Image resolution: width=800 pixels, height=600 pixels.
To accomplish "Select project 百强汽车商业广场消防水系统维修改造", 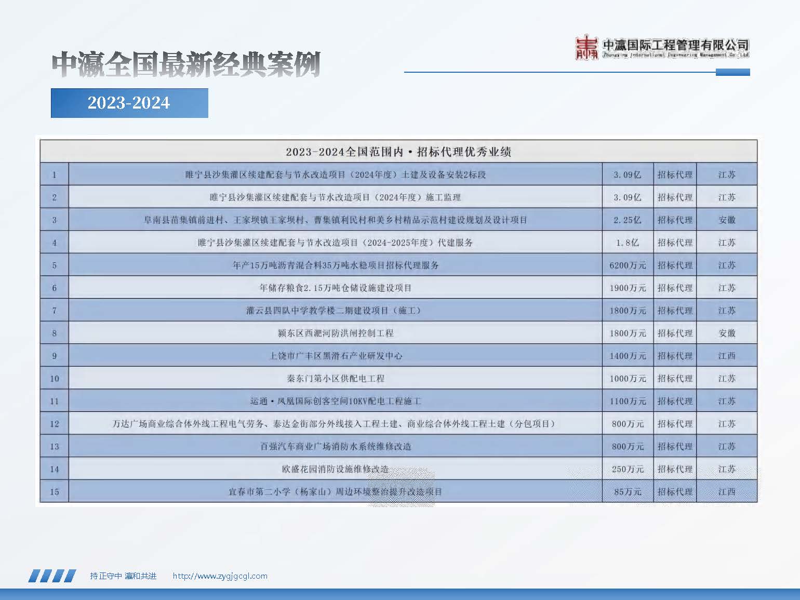I will [336, 446].
